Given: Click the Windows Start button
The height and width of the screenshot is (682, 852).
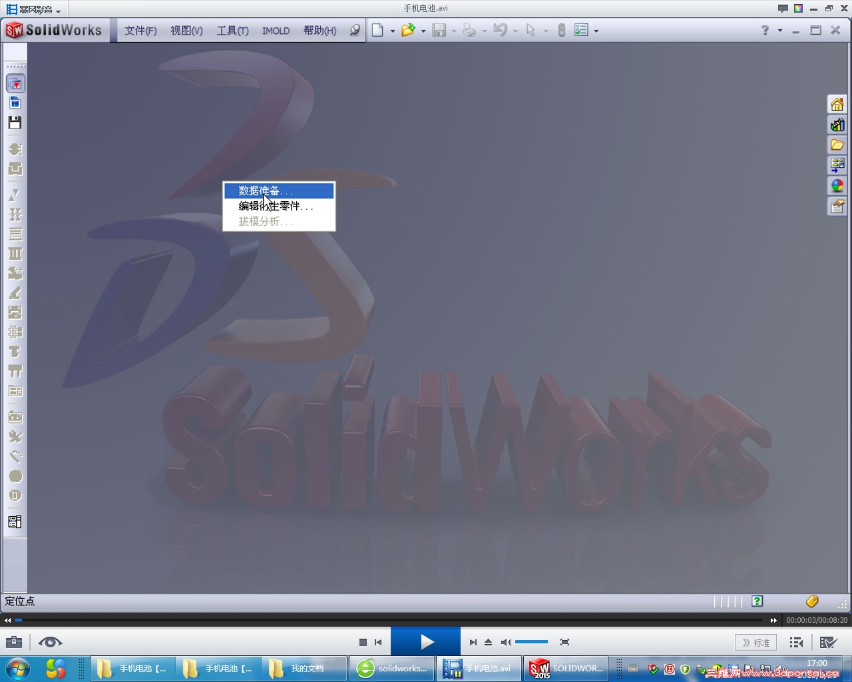Looking at the screenshot, I should click(18, 668).
